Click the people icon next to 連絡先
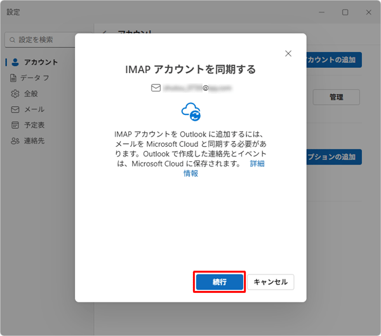This screenshot has height=336, width=381. (x=15, y=141)
